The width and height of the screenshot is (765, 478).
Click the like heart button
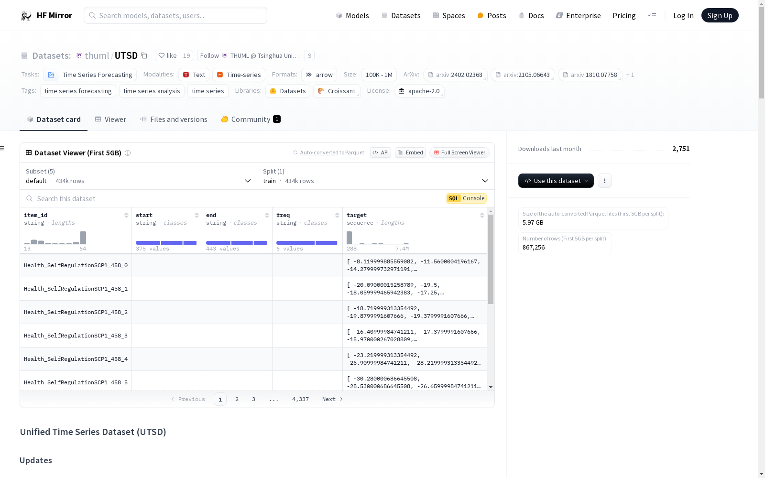[168, 55]
